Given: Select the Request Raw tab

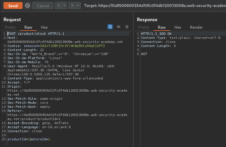Looking at the screenshot, I should tap(28, 27).
